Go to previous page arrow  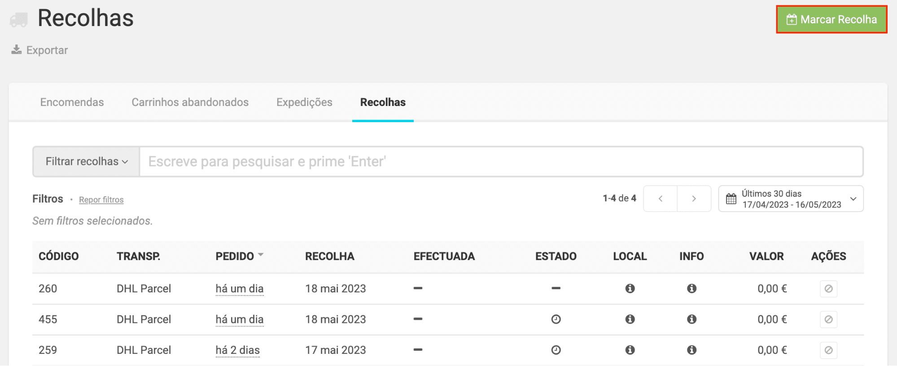(x=660, y=198)
